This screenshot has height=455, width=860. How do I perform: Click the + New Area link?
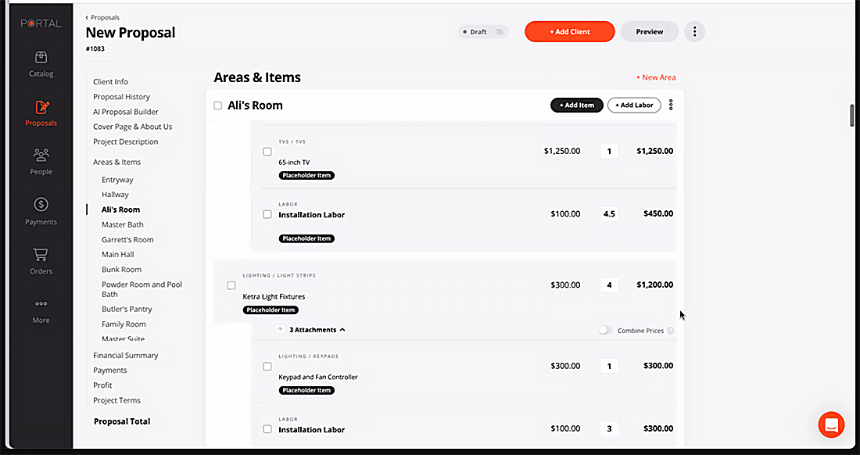[x=656, y=77]
